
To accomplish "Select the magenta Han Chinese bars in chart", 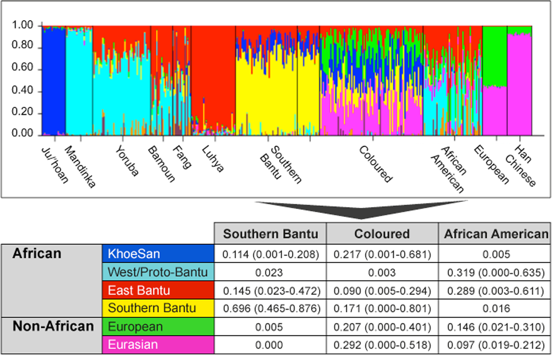I will coord(519,85).
